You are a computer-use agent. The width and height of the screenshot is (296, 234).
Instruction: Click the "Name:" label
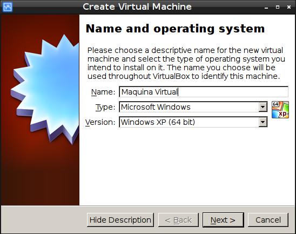point(103,92)
